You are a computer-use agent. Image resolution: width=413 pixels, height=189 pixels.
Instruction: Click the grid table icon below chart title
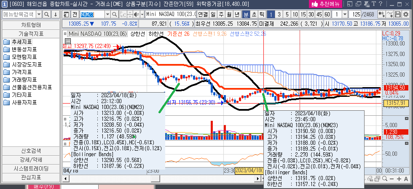[x=67, y=41]
